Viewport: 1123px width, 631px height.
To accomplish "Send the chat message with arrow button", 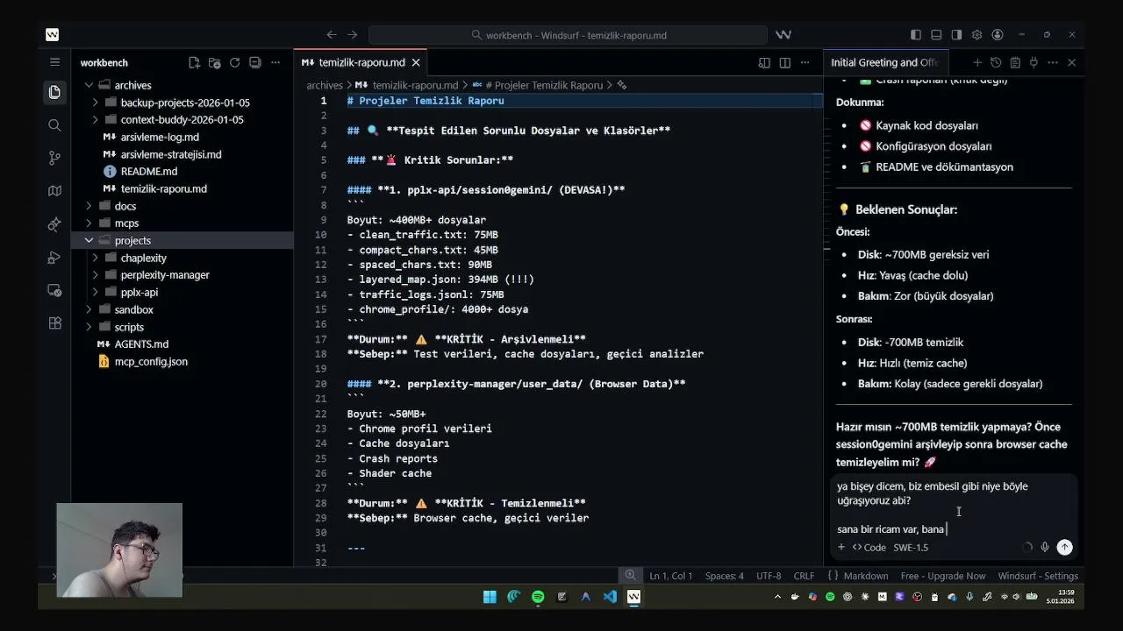I will pyautogui.click(x=1064, y=547).
